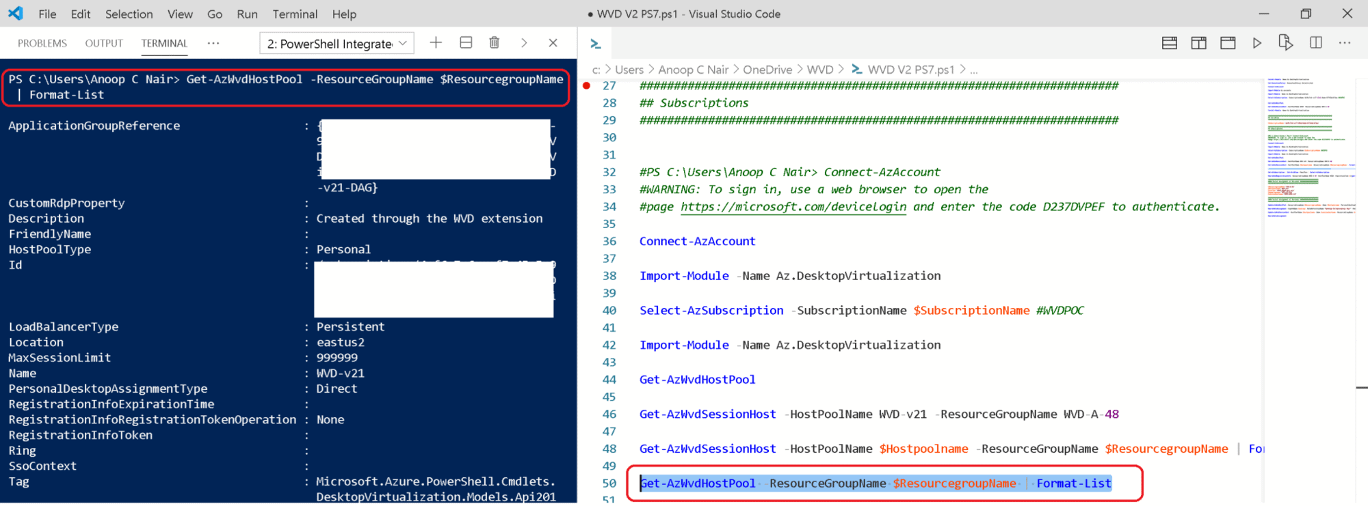Toggle the breakpoint at line 27
Viewport: 1368px width, 506px height.
point(587,85)
